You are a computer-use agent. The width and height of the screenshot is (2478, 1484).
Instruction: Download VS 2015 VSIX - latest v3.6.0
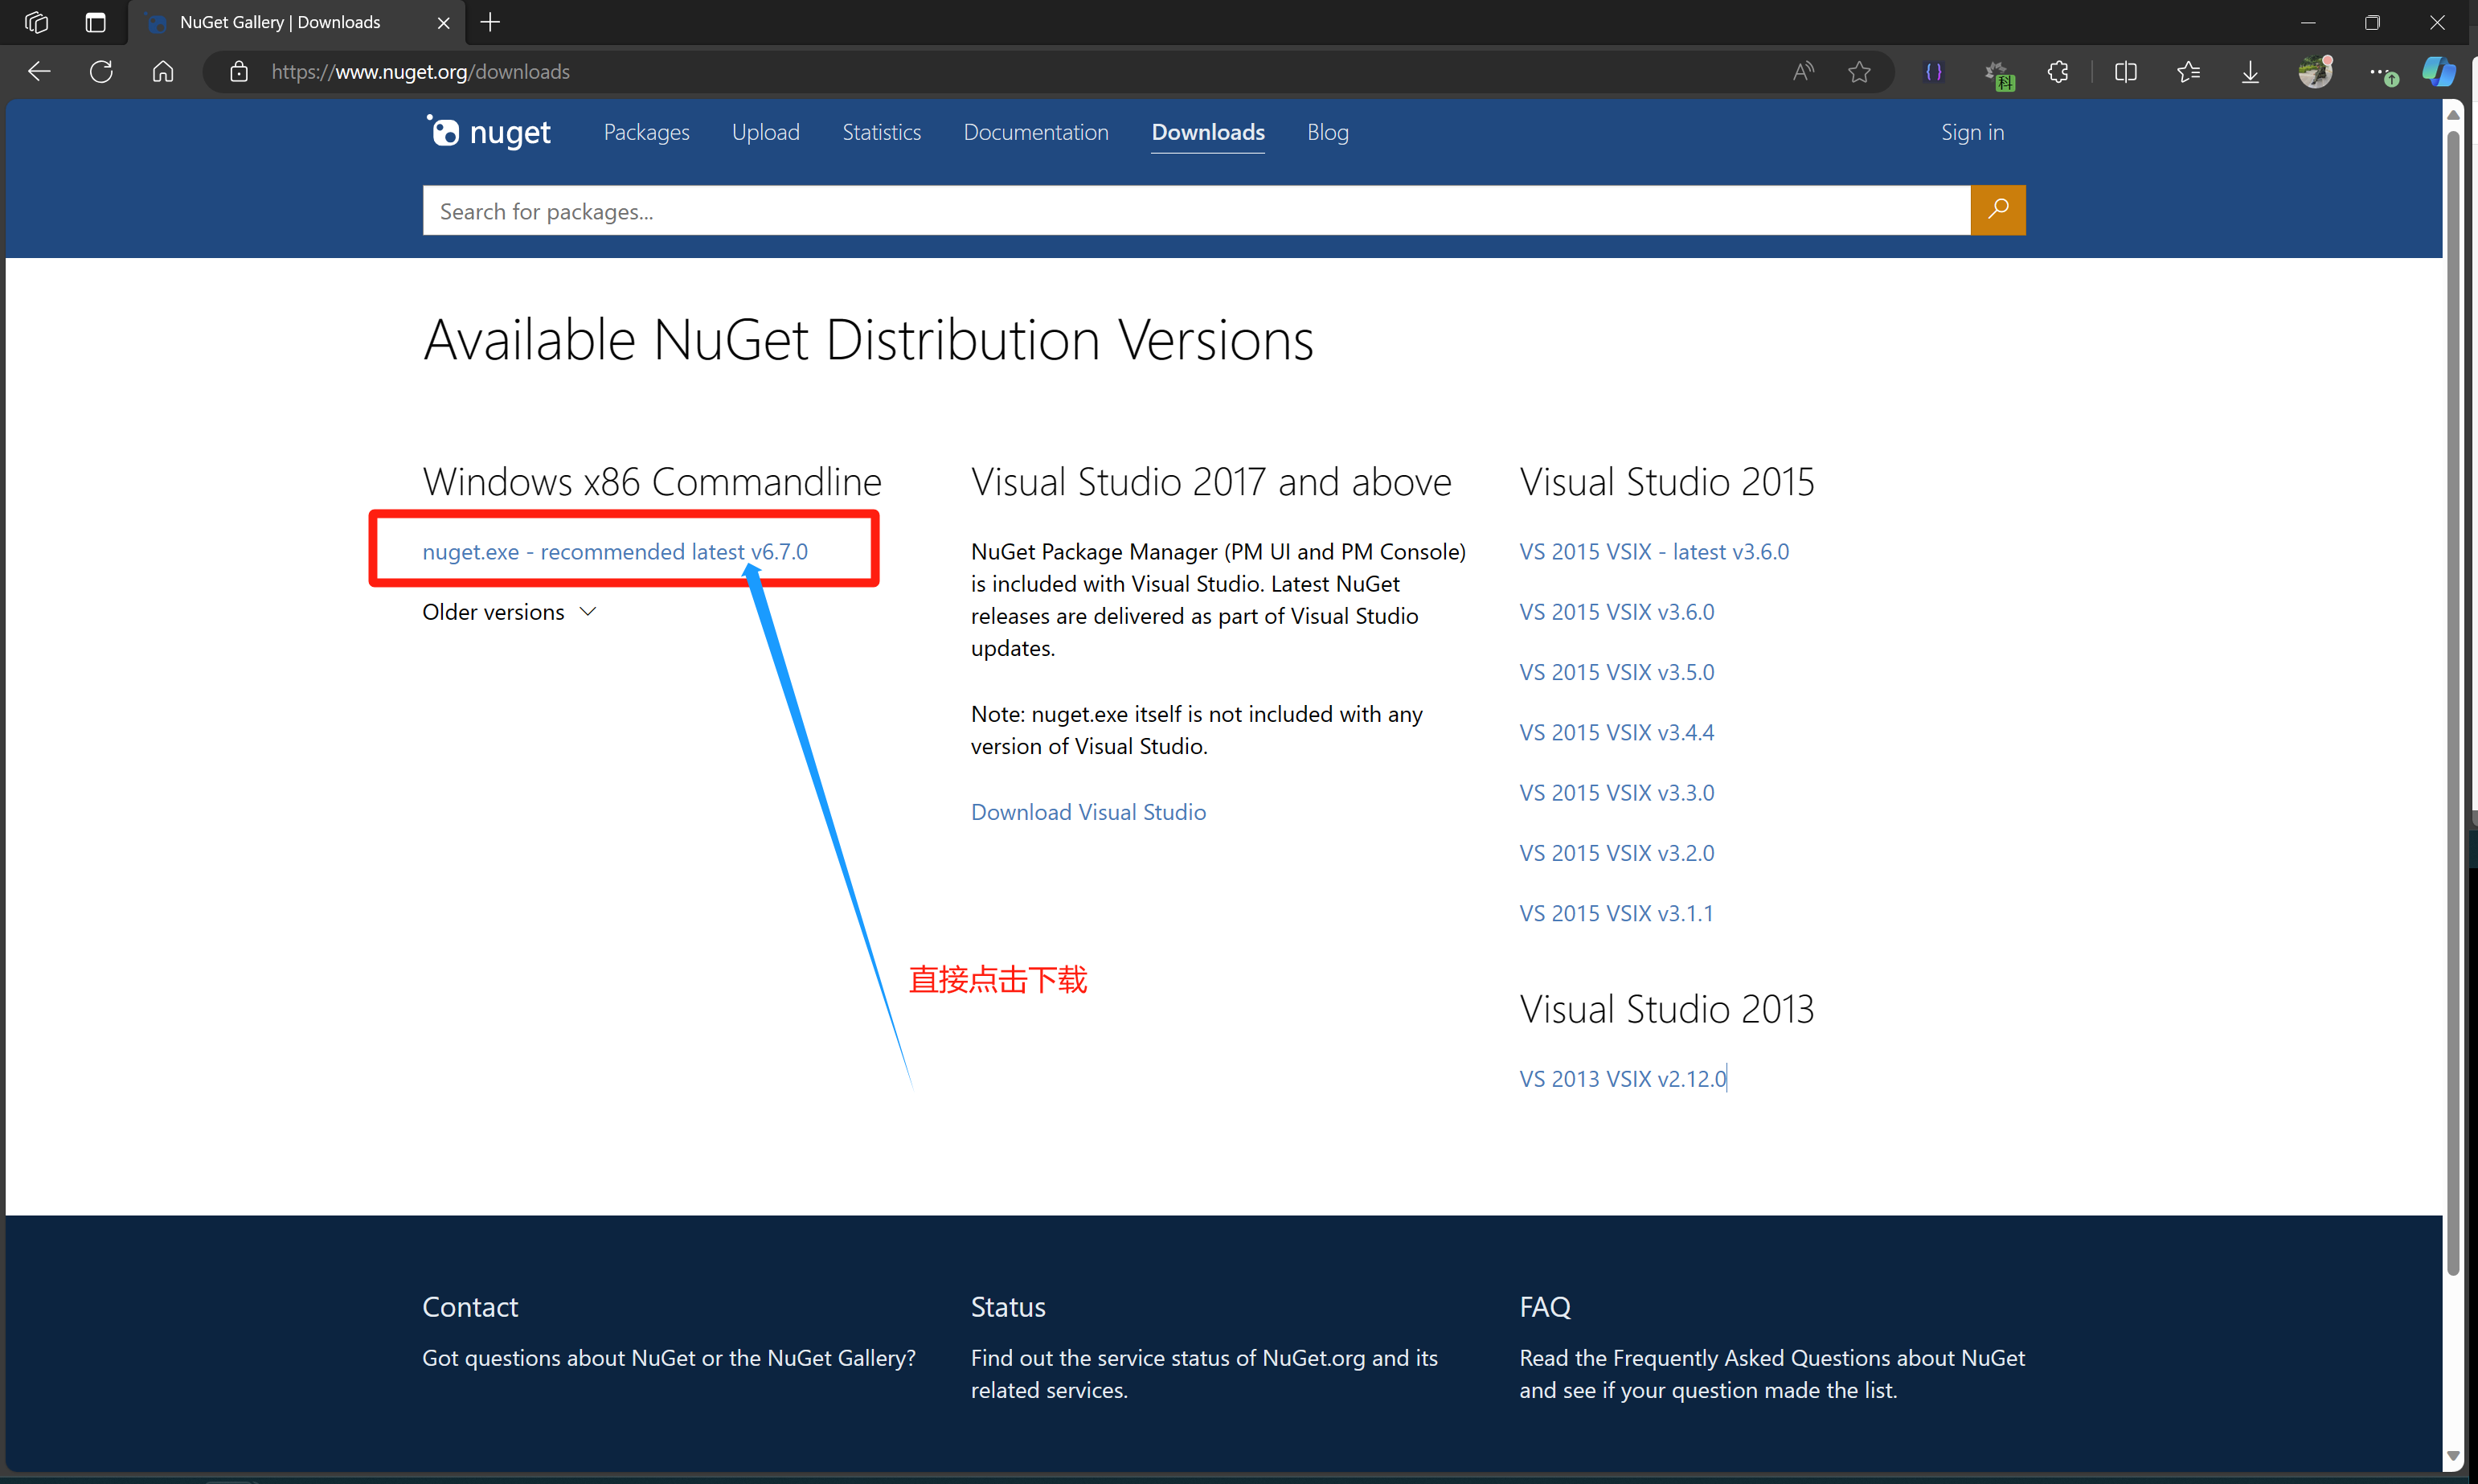[1654, 552]
